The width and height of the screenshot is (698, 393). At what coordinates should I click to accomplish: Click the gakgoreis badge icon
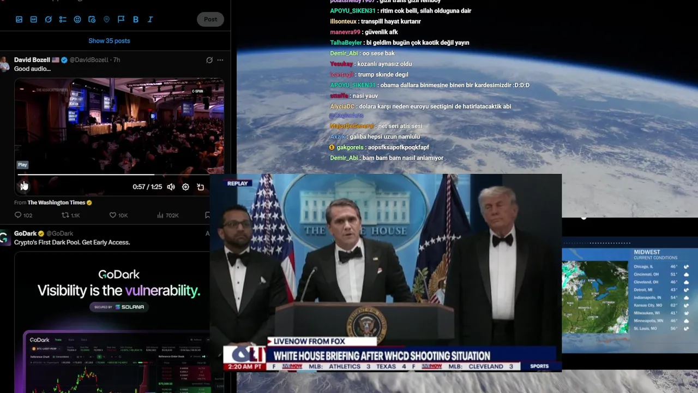coord(332,147)
